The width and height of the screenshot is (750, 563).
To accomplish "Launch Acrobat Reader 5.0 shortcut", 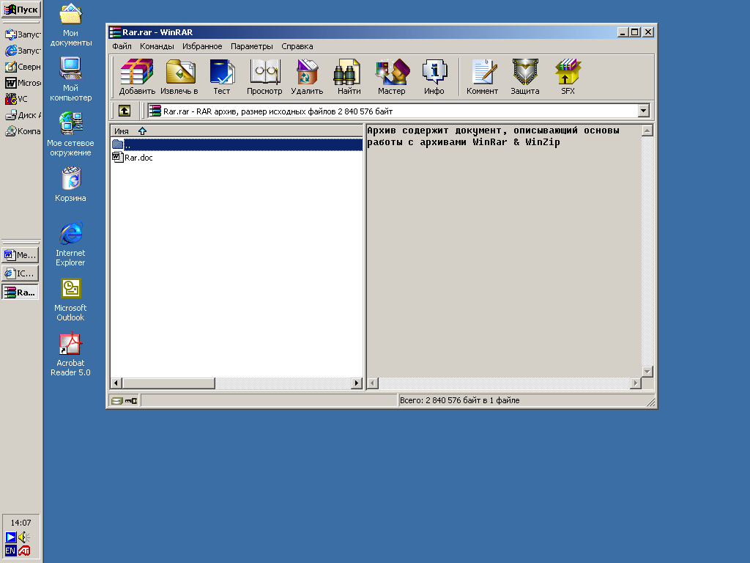I will (x=70, y=355).
